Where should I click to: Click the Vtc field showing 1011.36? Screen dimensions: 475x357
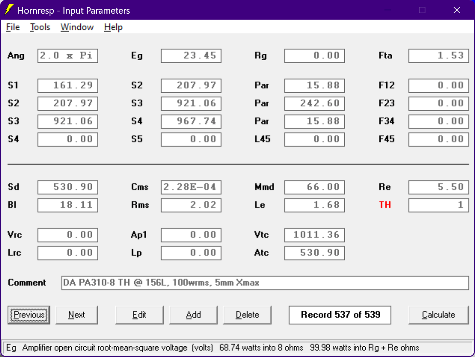coord(314,235)
